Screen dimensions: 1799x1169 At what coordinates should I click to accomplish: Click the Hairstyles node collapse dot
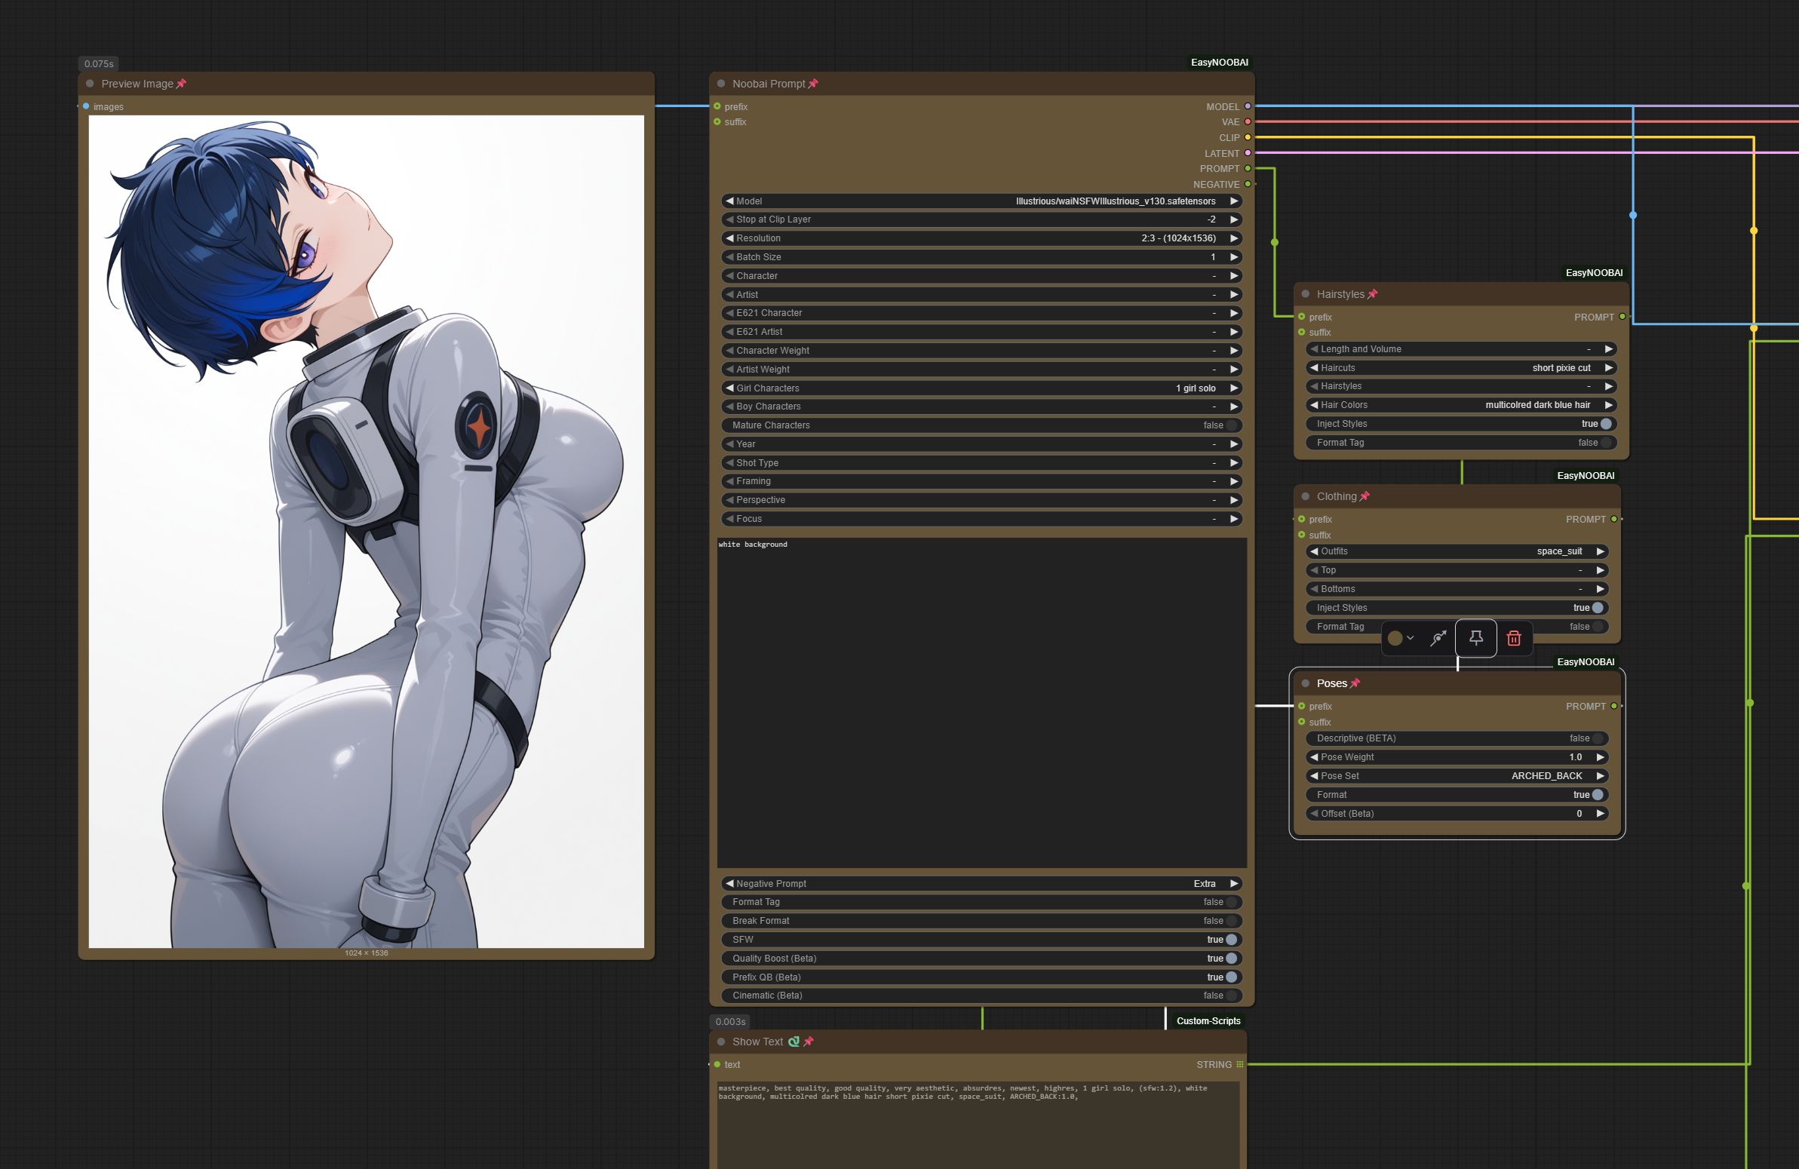(x=1306, y=294)
